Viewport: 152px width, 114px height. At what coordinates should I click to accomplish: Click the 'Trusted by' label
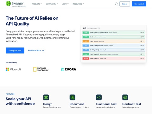[x=11, y=63]
